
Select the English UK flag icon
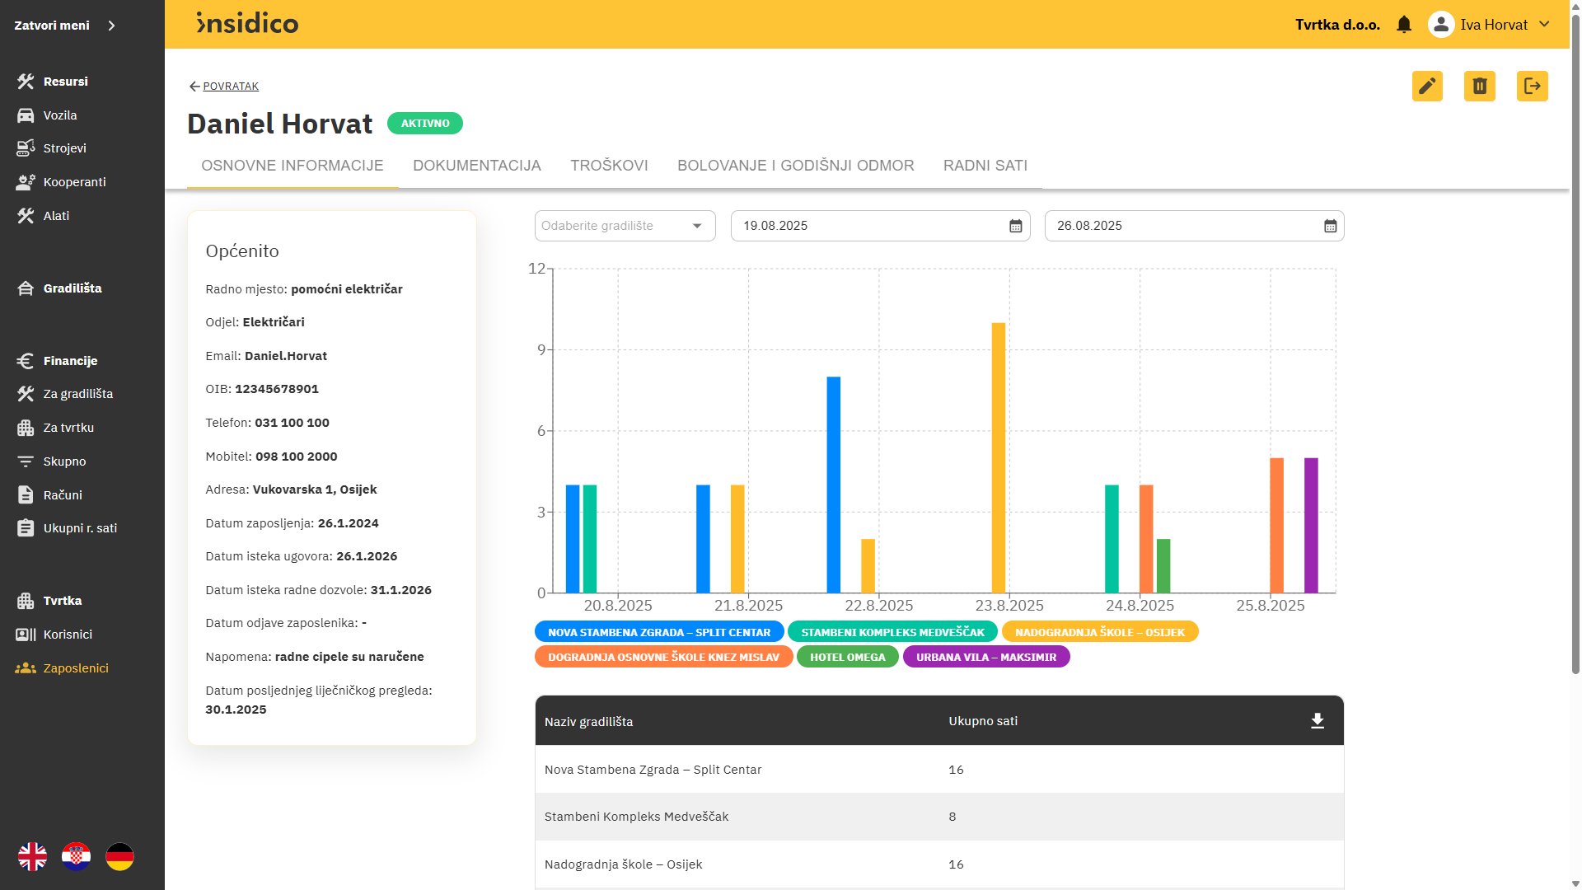(33, 856)
